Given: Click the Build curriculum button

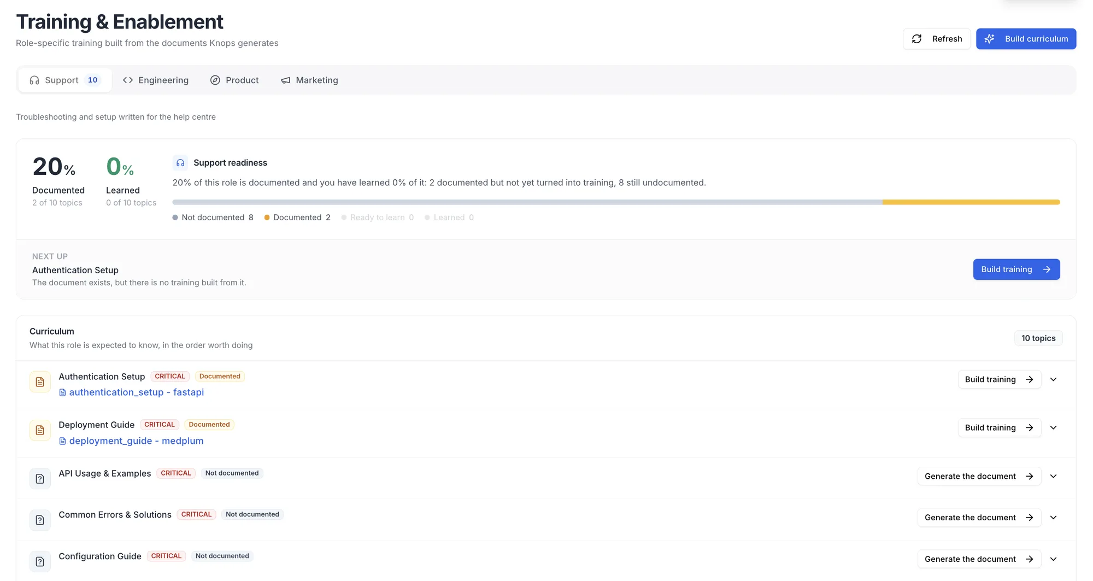Looking at the screenshot, I should 1026,39.
